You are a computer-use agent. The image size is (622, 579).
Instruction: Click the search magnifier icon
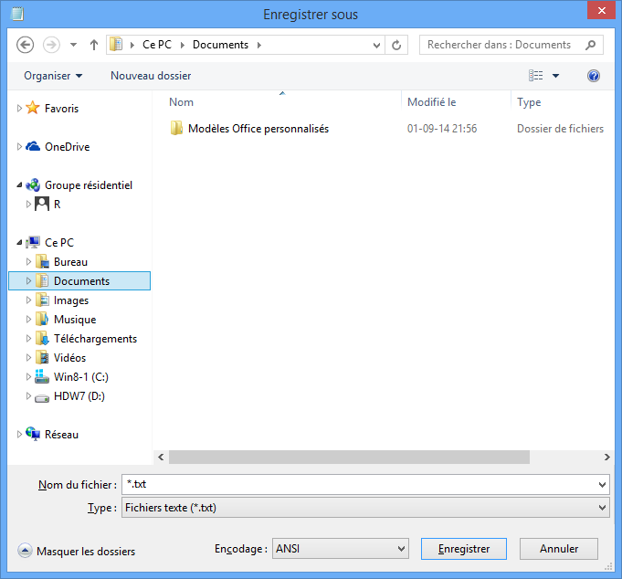pos(591,45)
